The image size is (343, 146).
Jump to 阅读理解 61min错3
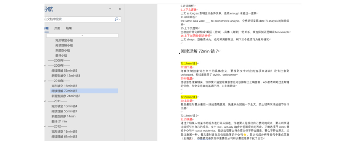pyautogui.click(x=64, y=136)
